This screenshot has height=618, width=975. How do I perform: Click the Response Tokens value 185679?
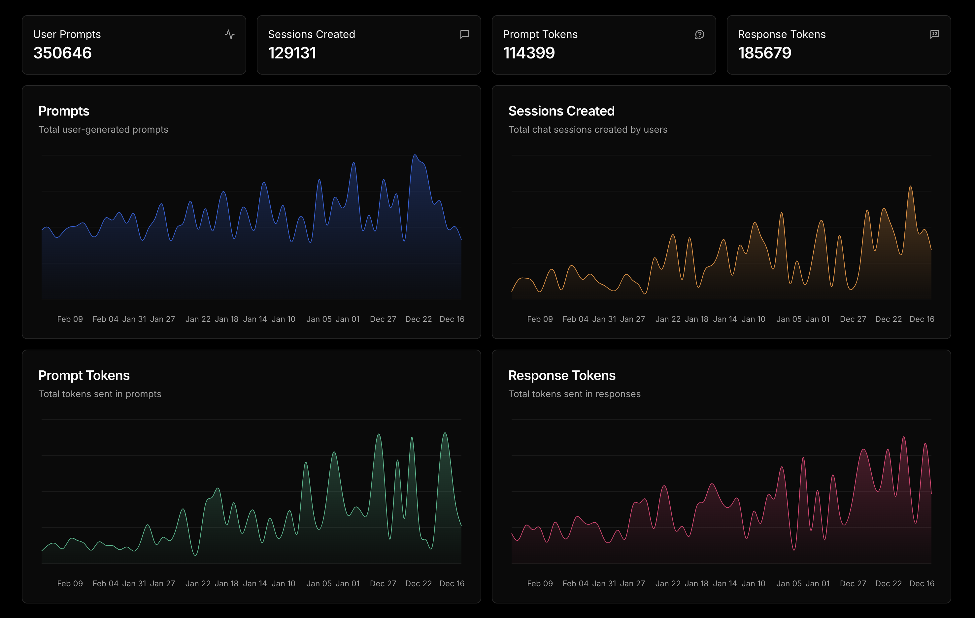764,53
